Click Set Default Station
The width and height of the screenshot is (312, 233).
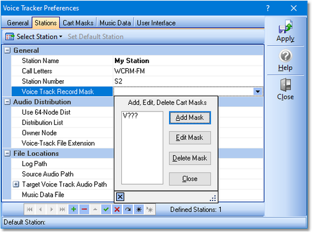tap(96, 36)
